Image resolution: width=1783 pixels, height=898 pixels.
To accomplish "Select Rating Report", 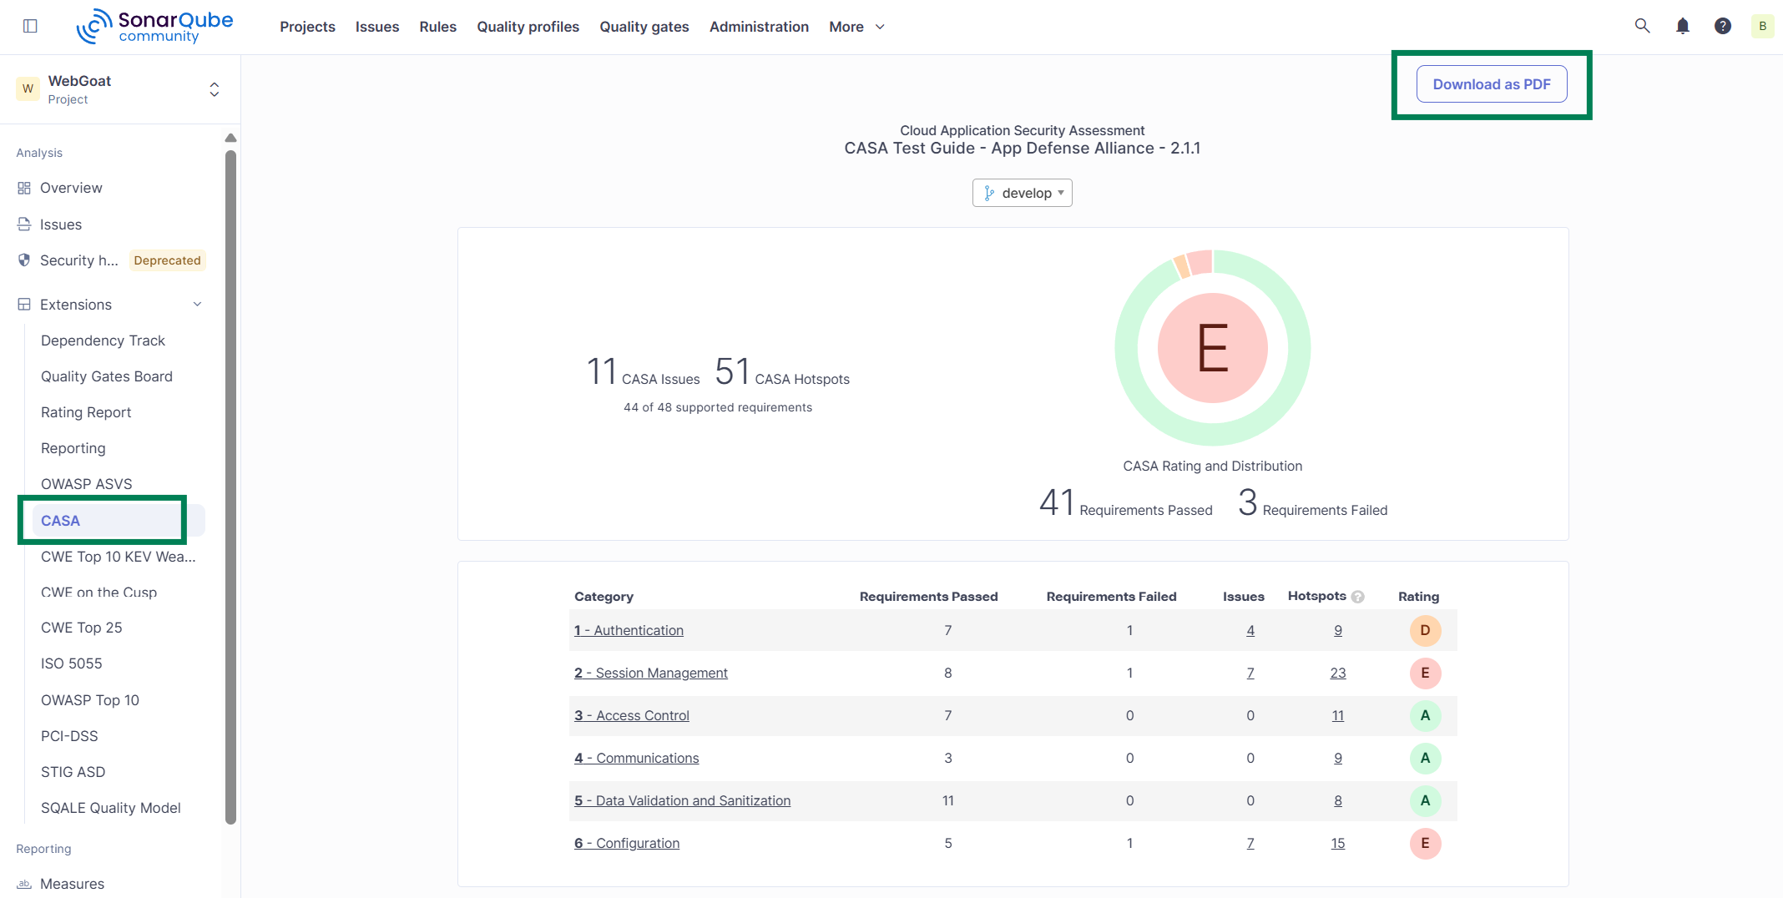I will tap(86, 412).
